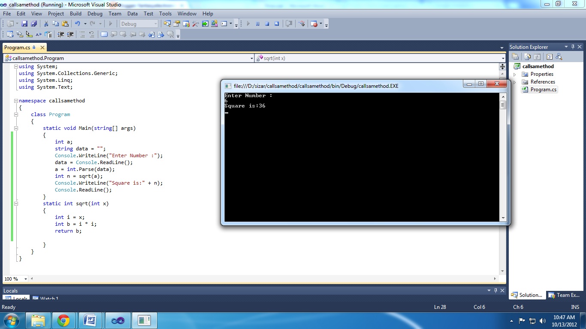Image resolution: width=586 pixels, height=329 pixels.
Task: Click the Undo arrow icon
Action: pos(77,24)
